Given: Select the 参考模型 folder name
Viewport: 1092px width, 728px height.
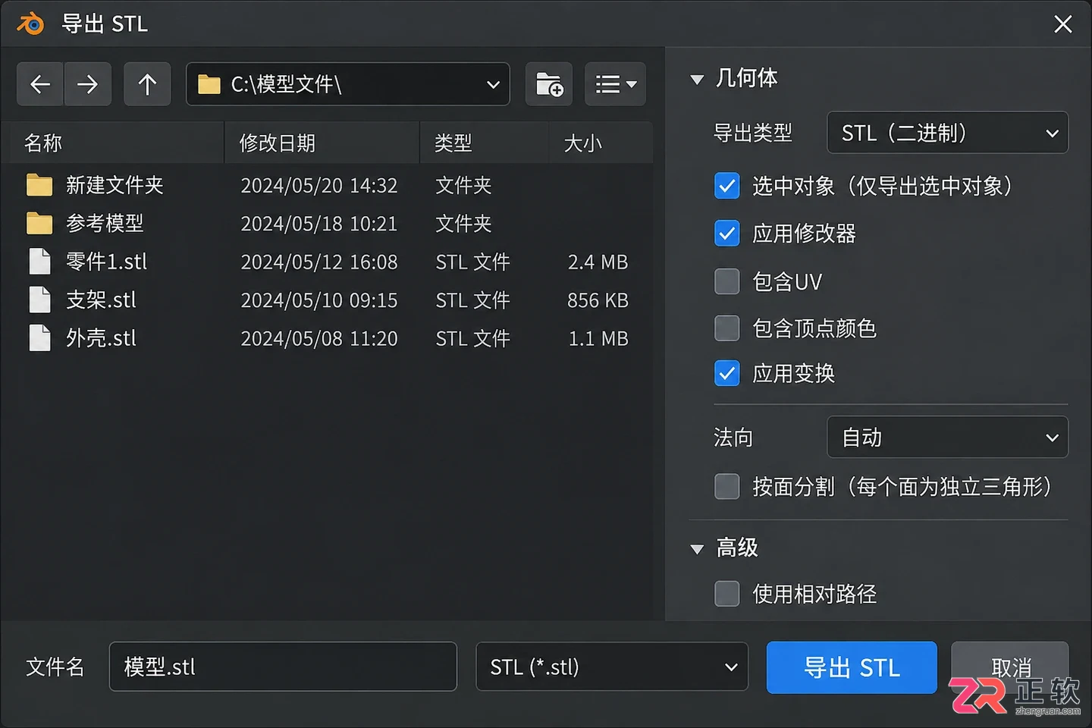Looking at the screenshot, I should click(105, 224).
